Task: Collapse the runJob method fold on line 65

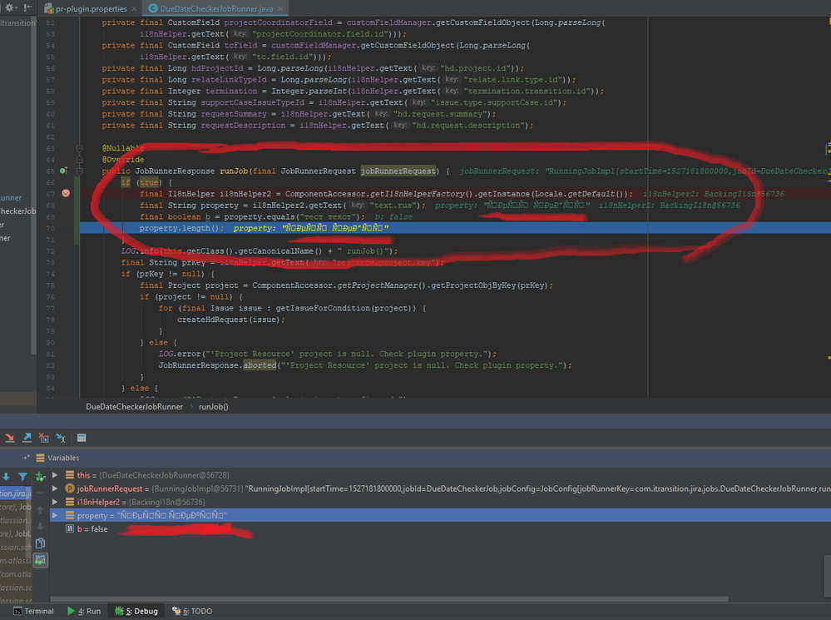Action: click(x=80, y=171)
